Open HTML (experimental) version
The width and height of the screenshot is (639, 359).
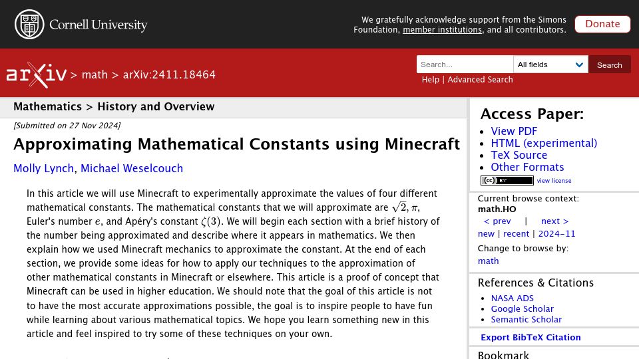point(544,143)
